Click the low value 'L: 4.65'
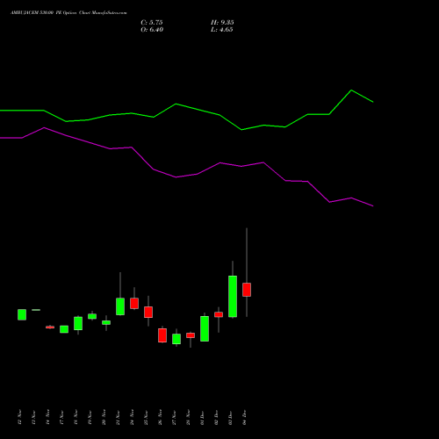Screen dimensions: 439x439 tap(222, 30)
